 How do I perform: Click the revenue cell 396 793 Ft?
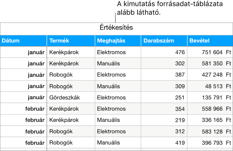point(216,143)
